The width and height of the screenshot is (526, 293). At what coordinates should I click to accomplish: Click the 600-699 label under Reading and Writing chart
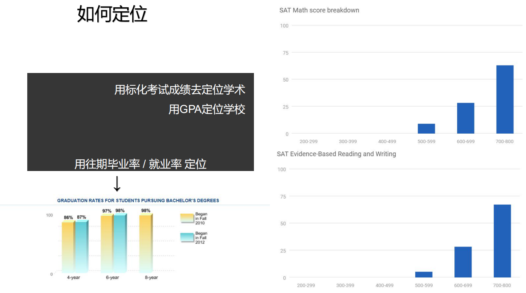point(463,285)
